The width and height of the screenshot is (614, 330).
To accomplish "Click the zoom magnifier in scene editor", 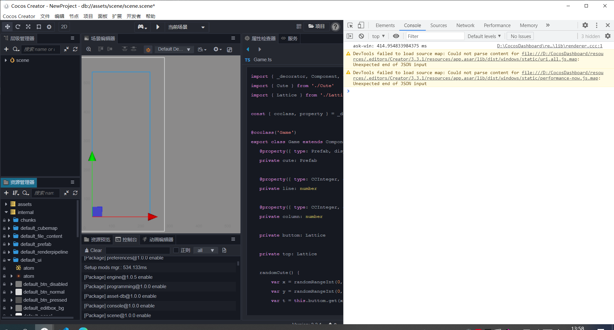I will [89, 49].
